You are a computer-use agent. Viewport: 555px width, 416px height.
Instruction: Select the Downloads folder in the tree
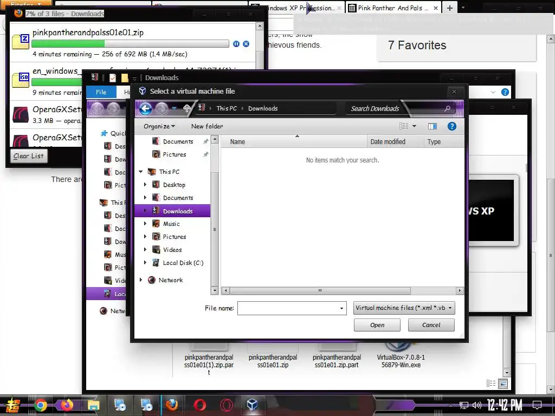pyautogui.click(x=172, y=211)
